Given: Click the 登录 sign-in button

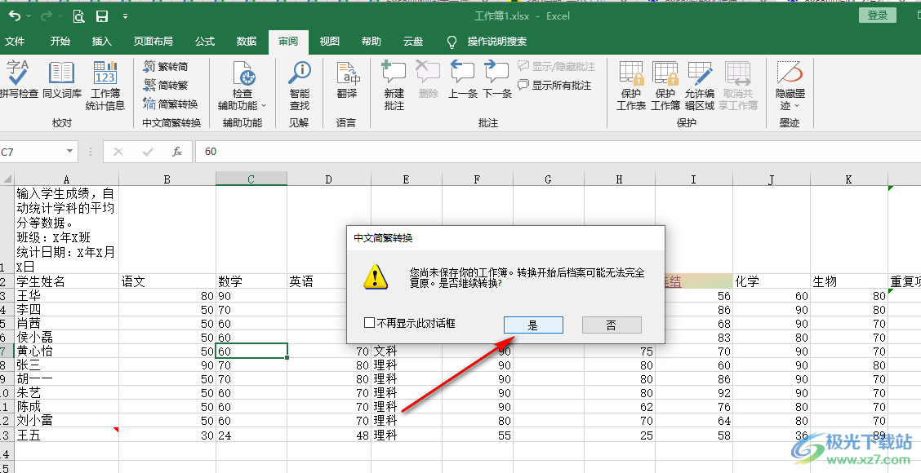Looking at the screenshot, I should click(x=878, y=15).
